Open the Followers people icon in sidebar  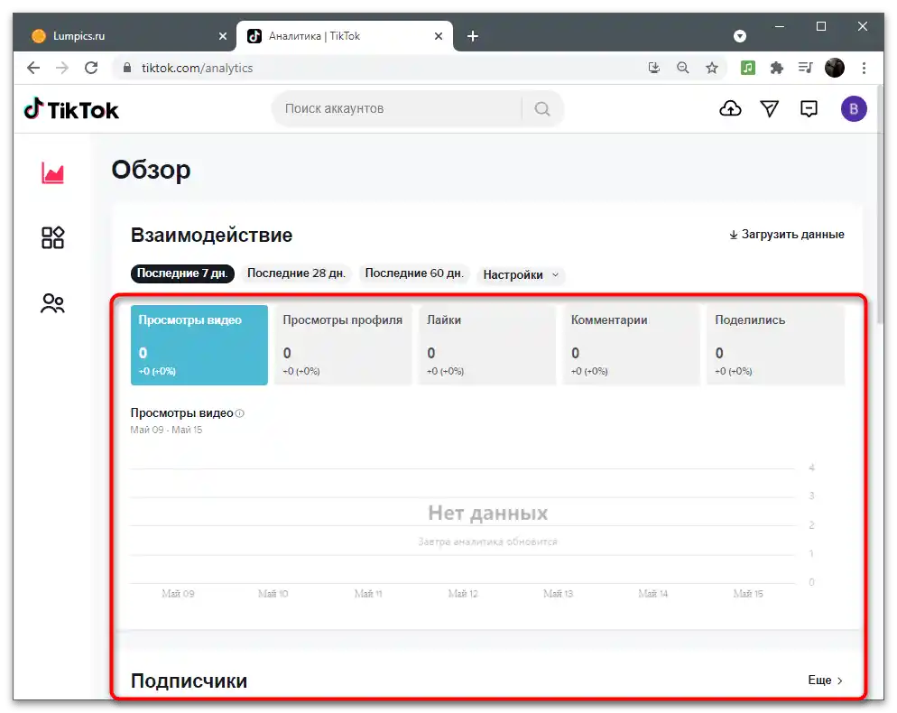[x=52, y=303]
